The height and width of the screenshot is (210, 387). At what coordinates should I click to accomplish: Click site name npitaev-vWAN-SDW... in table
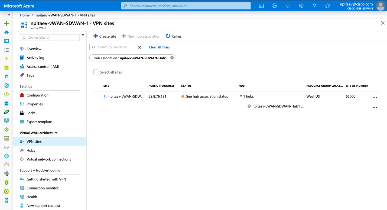tap(126, 96)
